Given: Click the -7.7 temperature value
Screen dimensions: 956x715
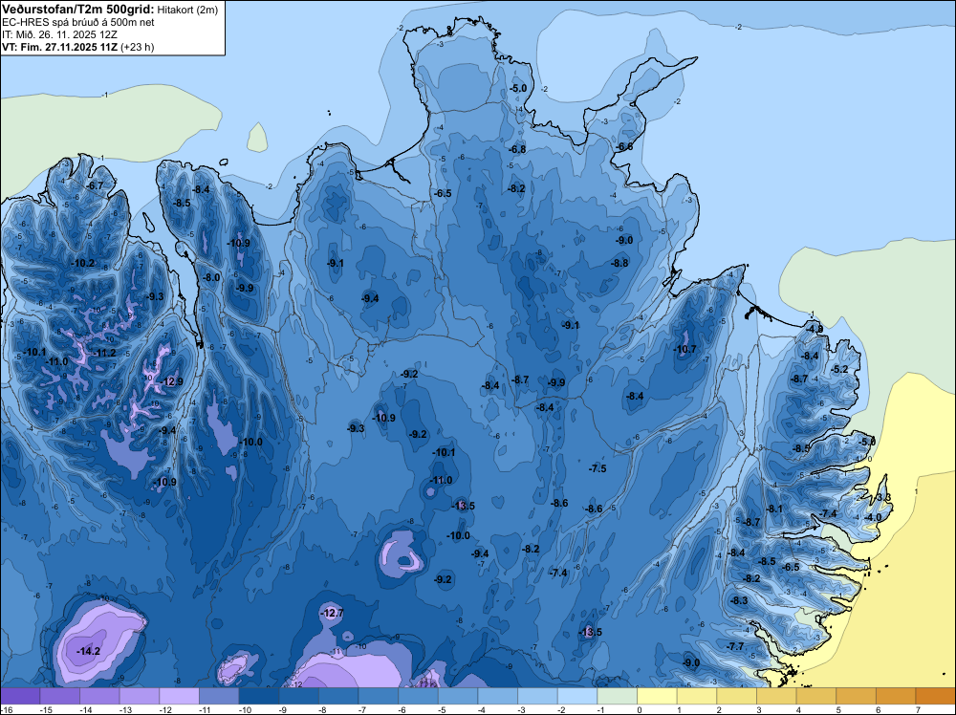Looking at the screenshot, I should coord(736,646).
